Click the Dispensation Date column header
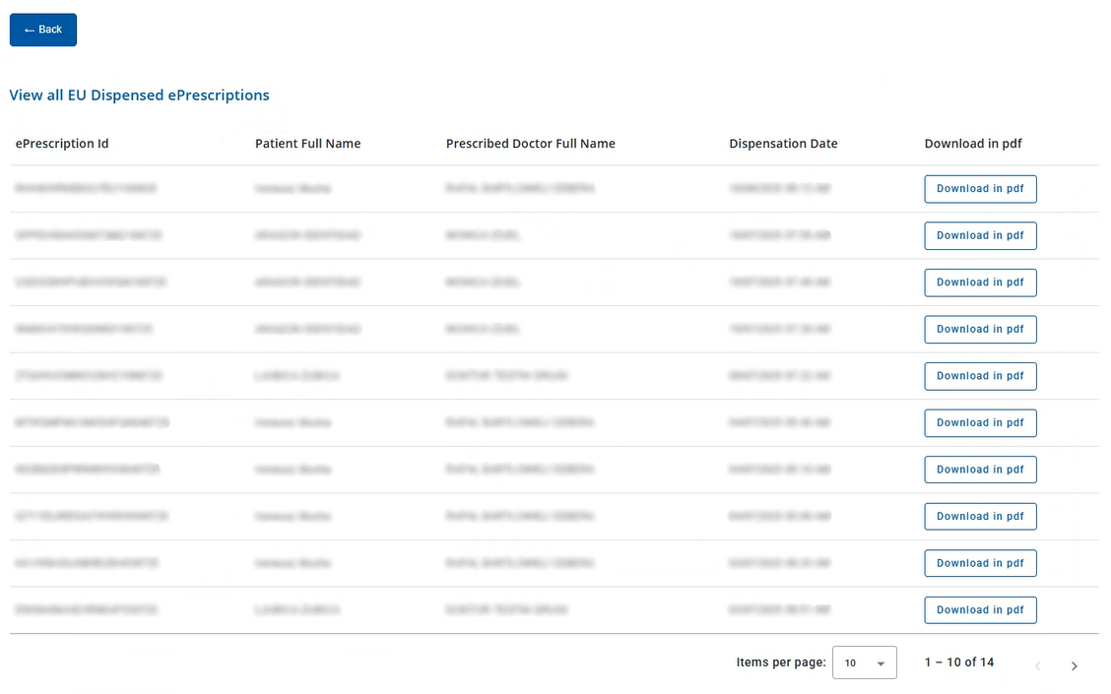The image size is (1111, 694). pos(783,144)
